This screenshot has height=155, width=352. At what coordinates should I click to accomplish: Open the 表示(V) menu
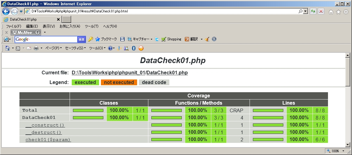[49, 26]
